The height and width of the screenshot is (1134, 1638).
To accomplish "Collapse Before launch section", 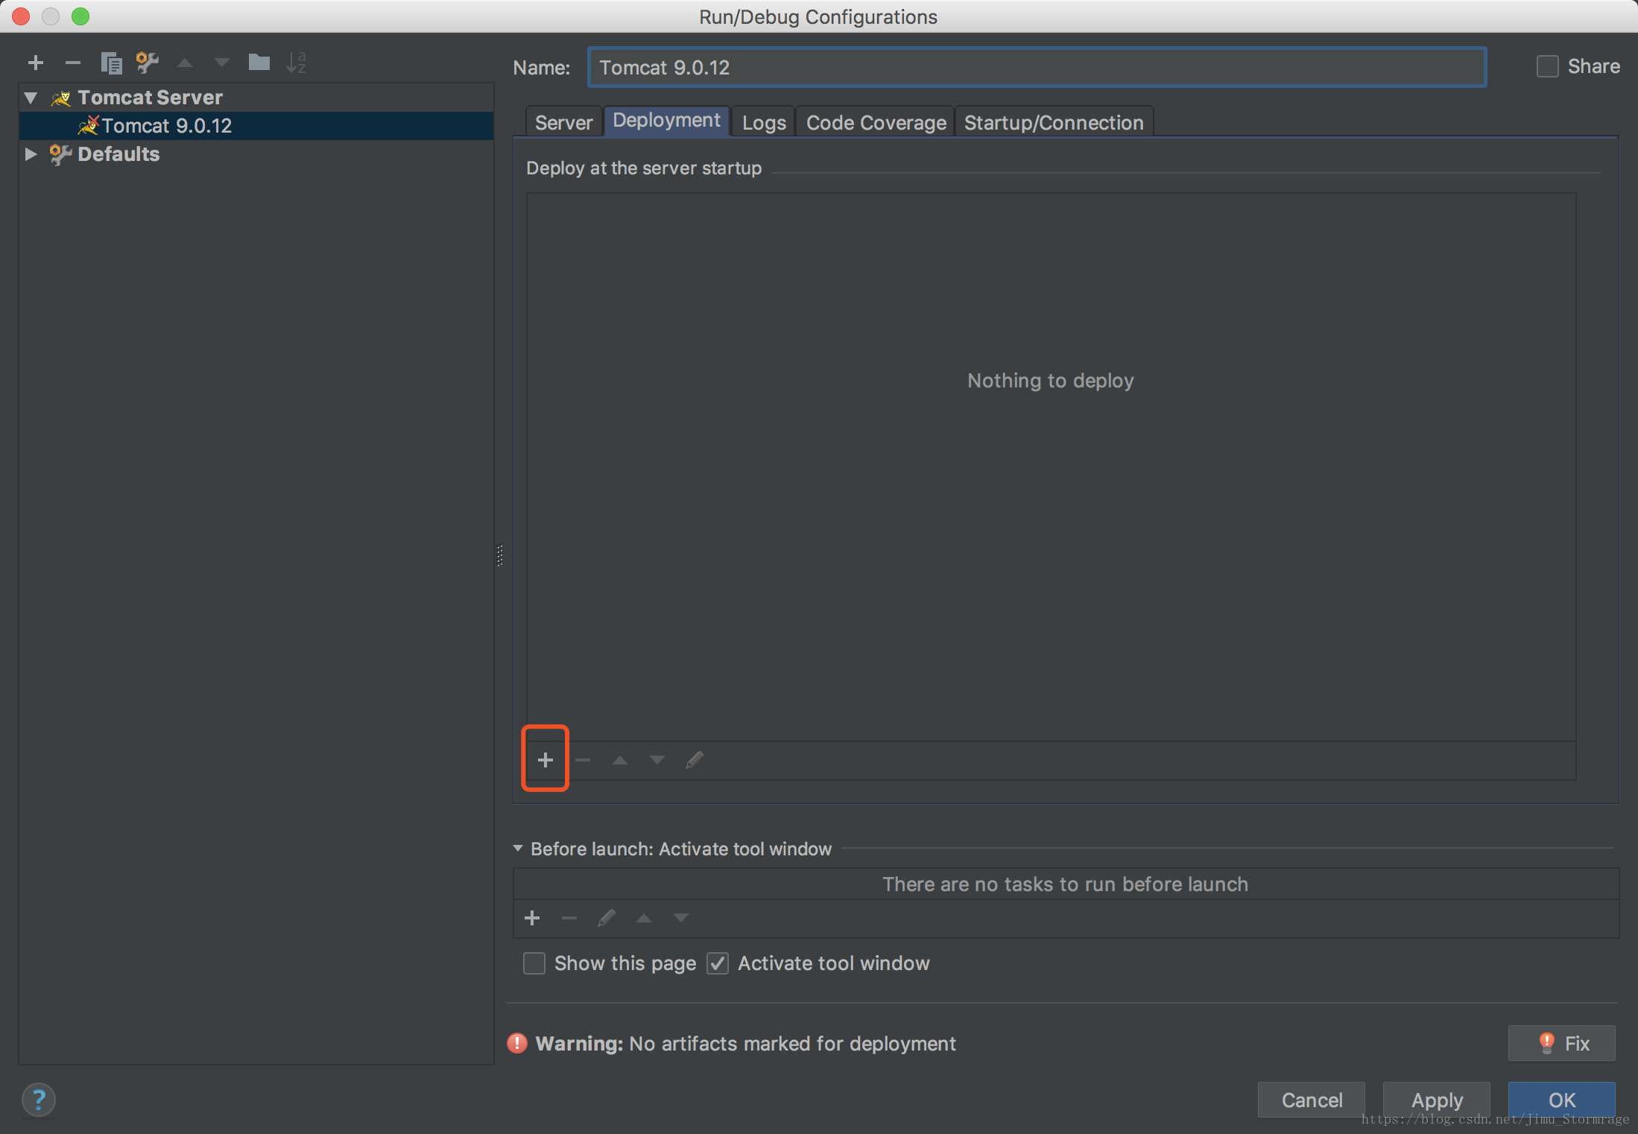I will click(x=518, y=849).
